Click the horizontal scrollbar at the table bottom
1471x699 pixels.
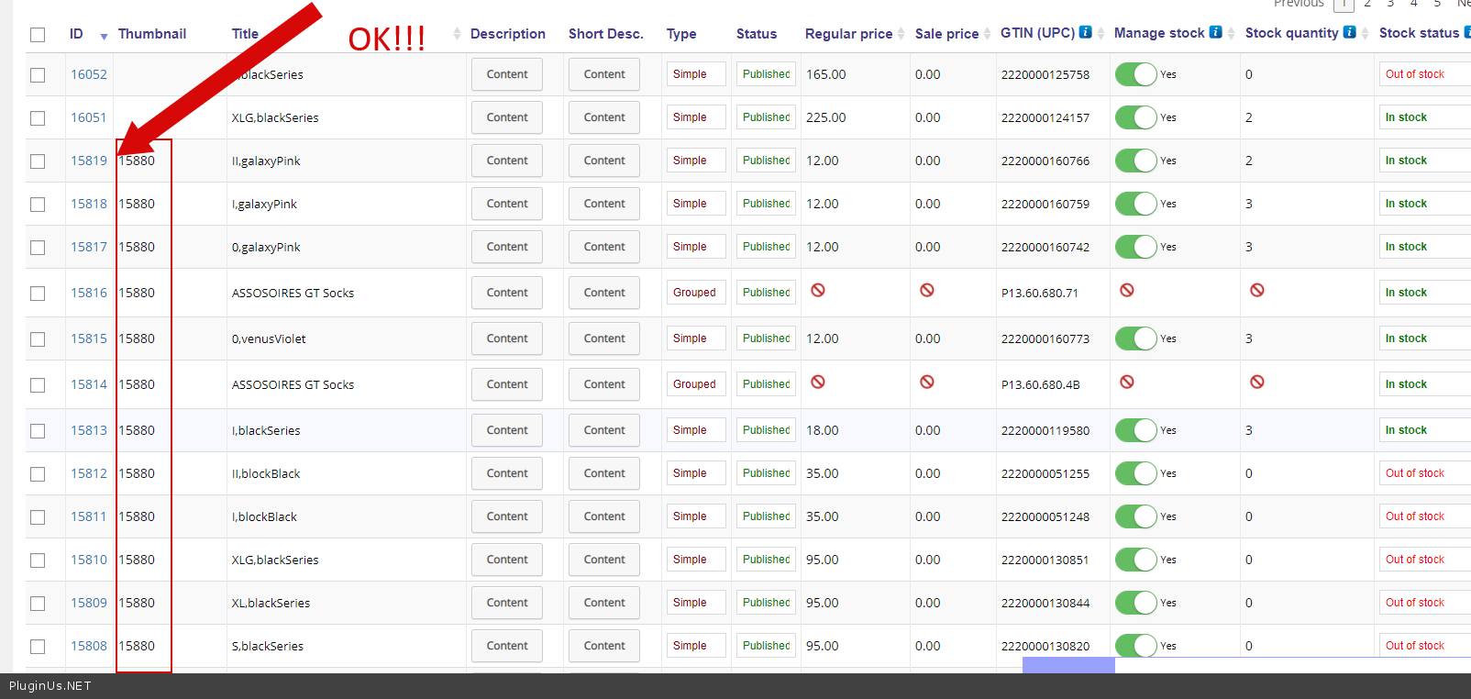pyautogui.click(x=1068, y=665)
